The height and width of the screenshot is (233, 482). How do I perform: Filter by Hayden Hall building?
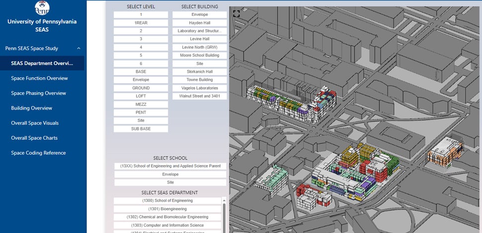199,23
